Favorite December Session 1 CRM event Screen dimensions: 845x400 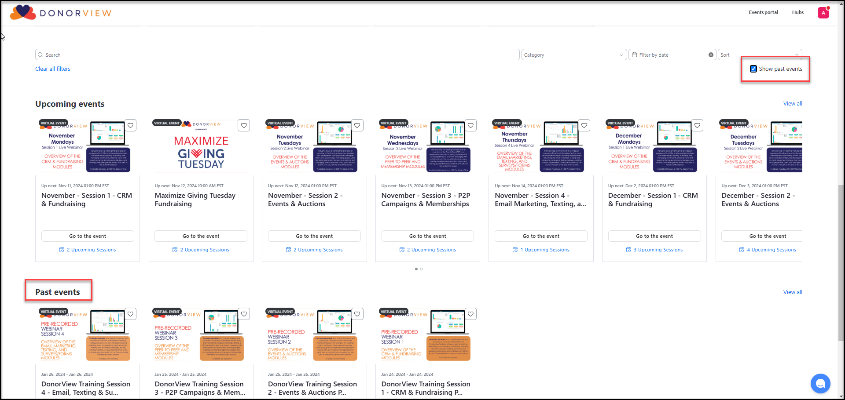(697, 126)
